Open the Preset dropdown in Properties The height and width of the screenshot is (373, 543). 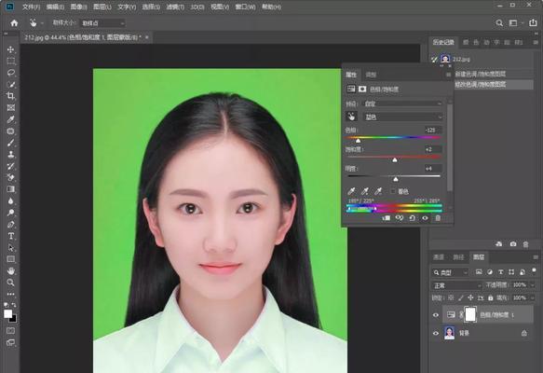(402, 104)
